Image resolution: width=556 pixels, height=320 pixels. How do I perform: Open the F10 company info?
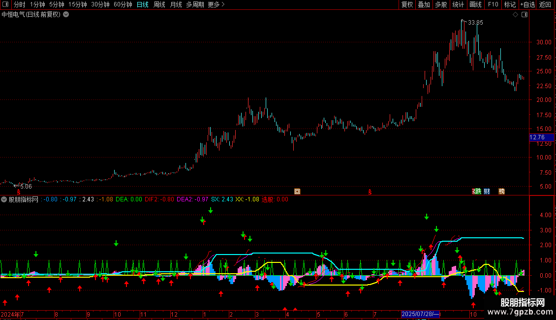pyautogui.click(x=493, y=4)
